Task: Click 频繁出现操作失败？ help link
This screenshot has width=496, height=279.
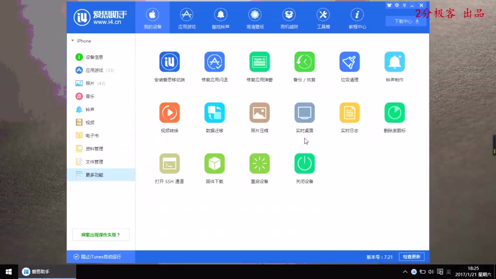Action: (x=101, y=235)
